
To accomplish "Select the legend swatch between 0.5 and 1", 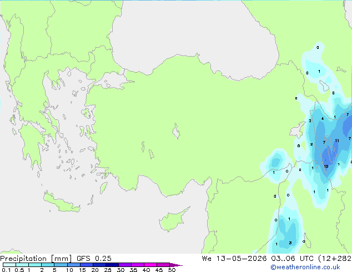I will tap(22, 265).
